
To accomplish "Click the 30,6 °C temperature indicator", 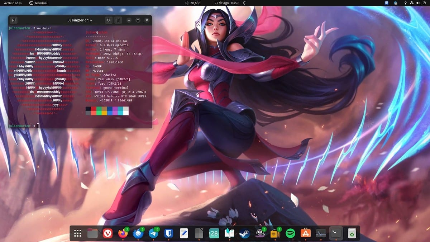I will click(x=192, y=3).
